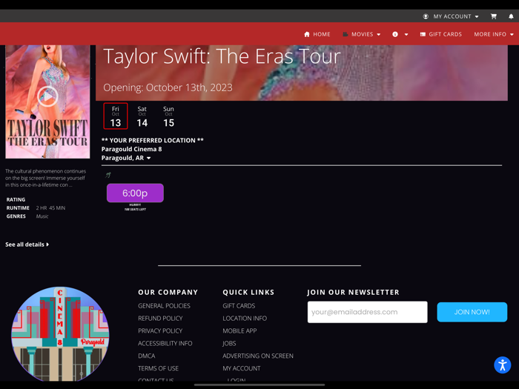Open Jobs link
Screen dimensions: 519x389
(229, 343)
